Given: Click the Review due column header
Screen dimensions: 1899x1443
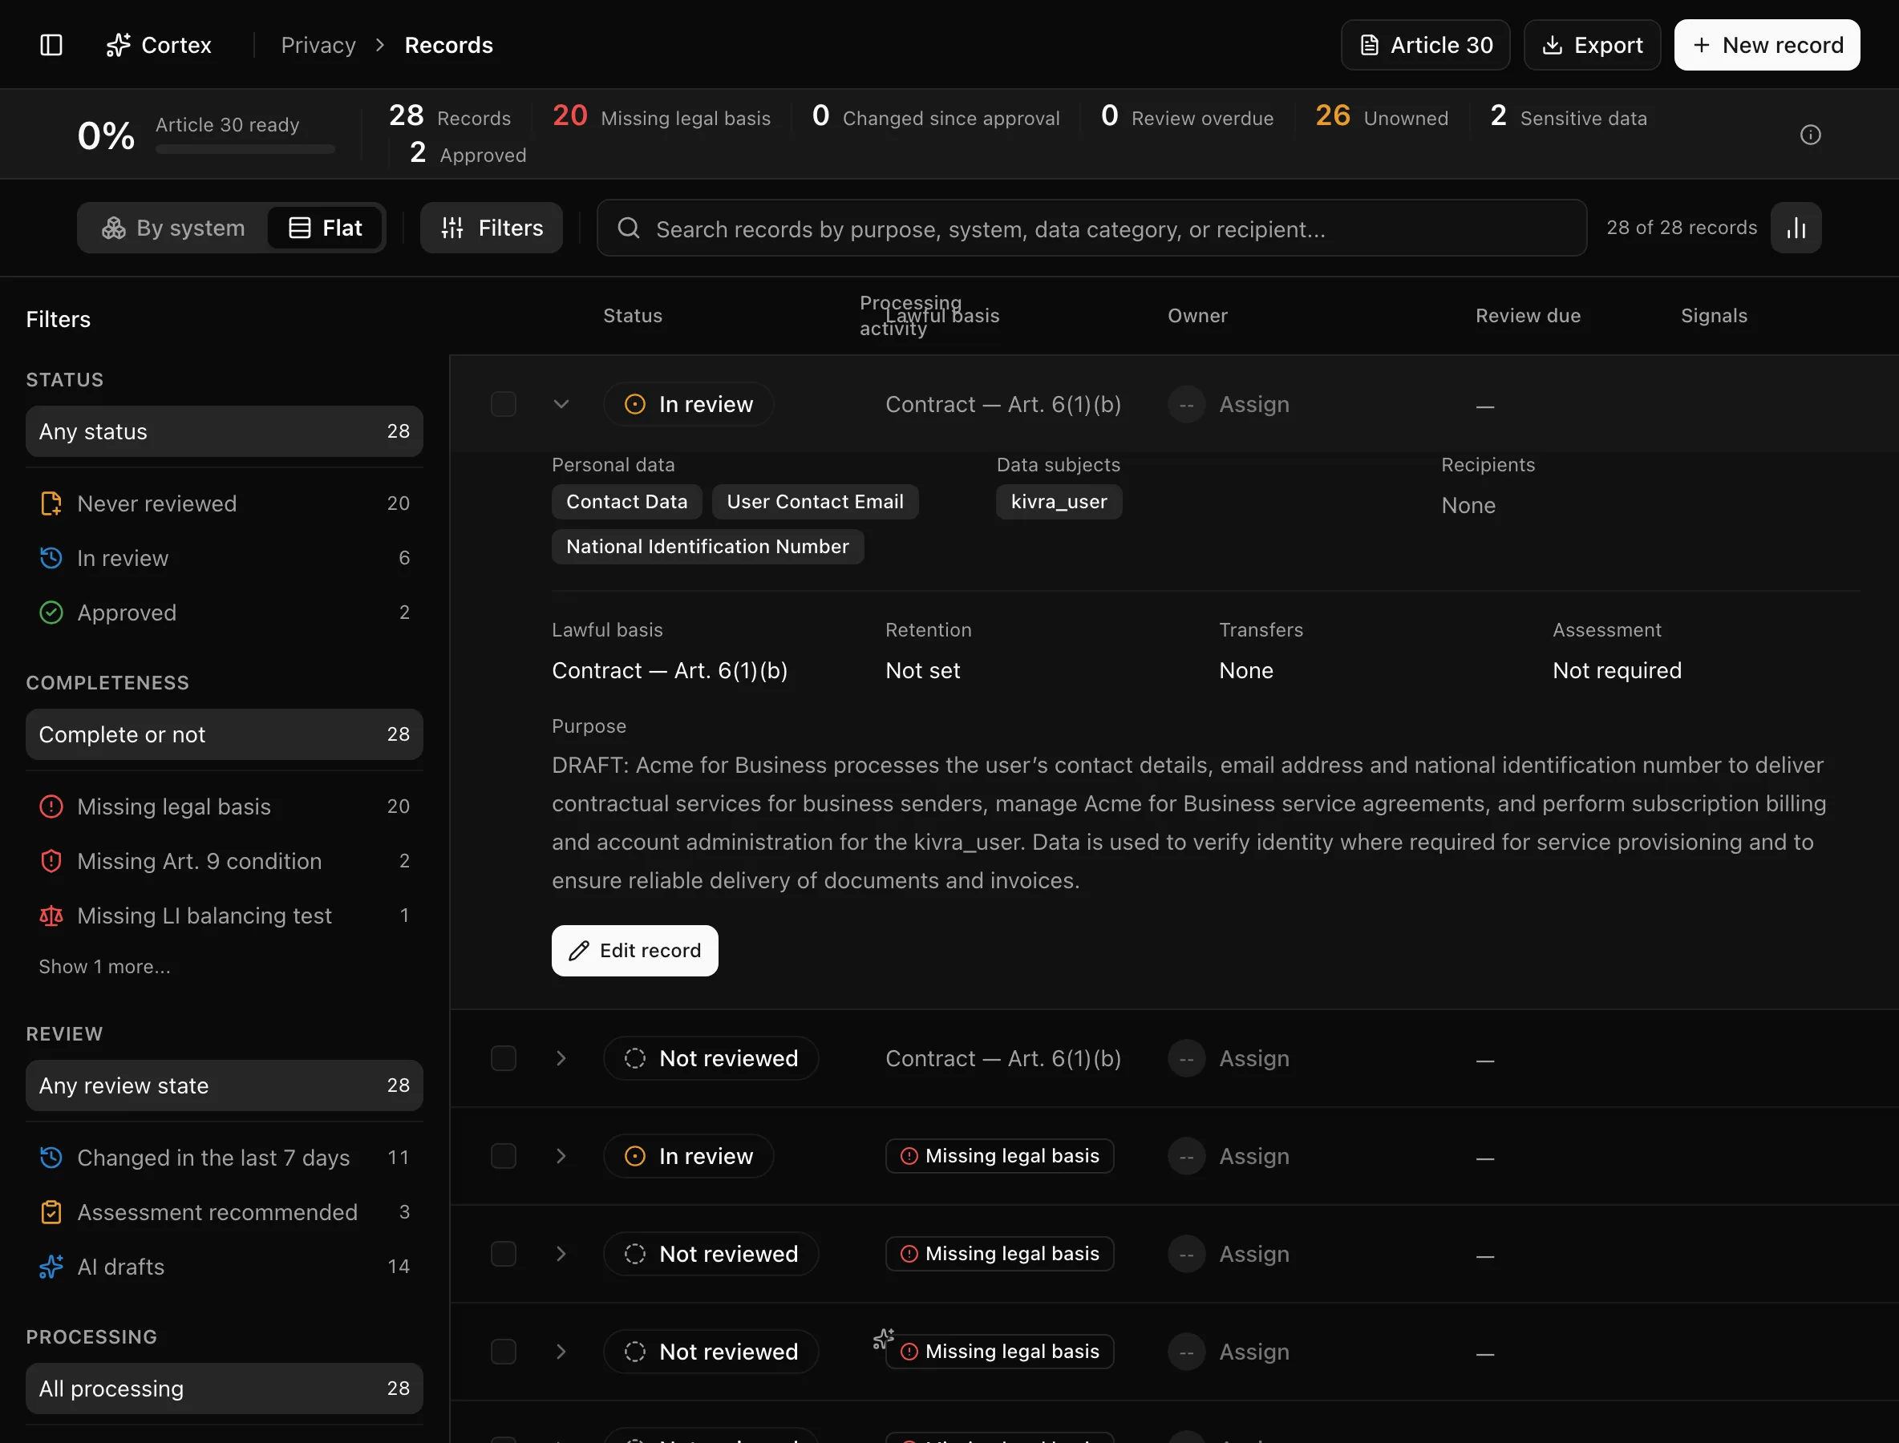Looking at the screenshot, I should pyautogui.click(x=1528, y=316).
